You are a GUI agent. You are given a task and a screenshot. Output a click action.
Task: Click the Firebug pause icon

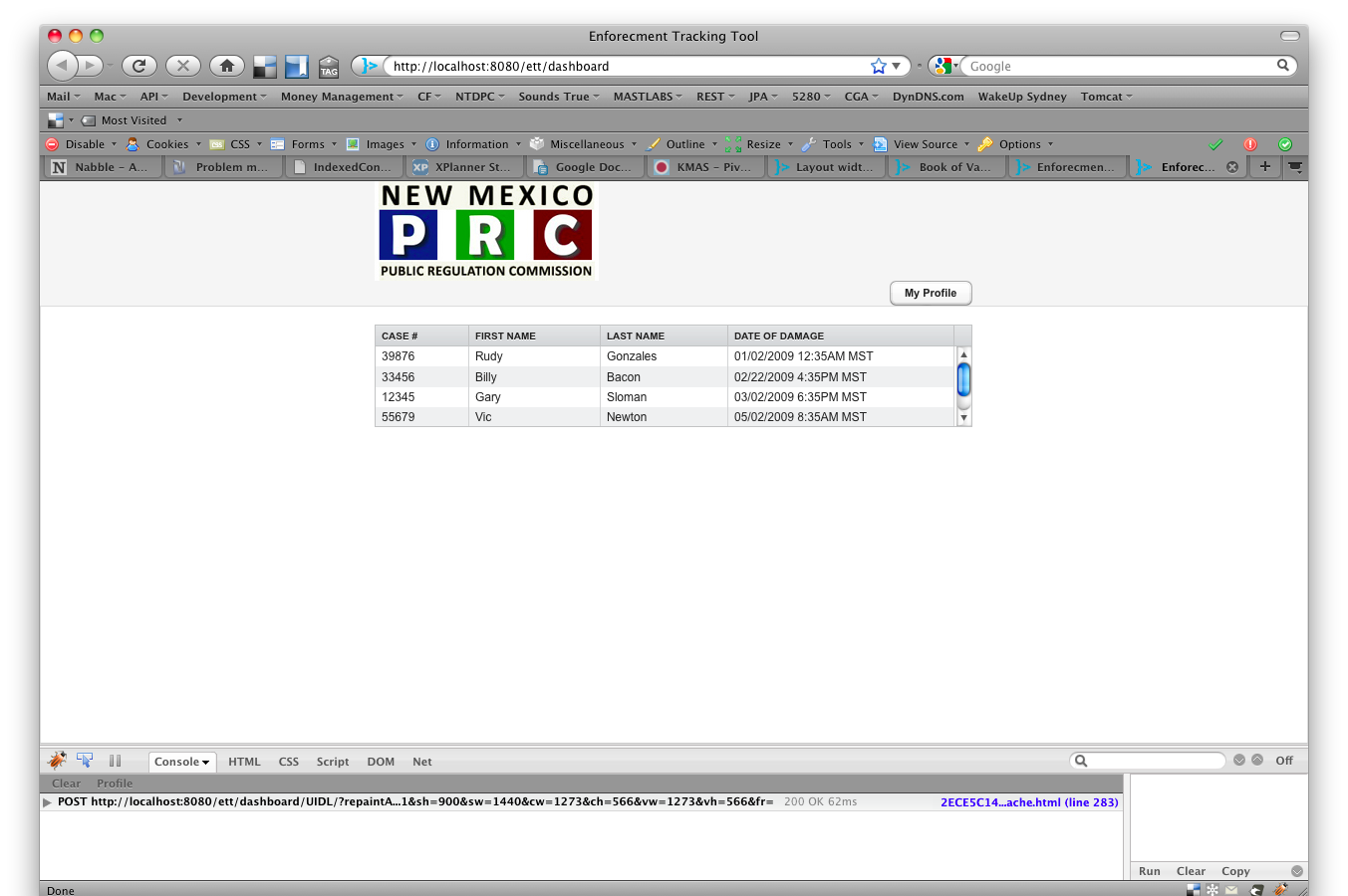tap(115, 761)
